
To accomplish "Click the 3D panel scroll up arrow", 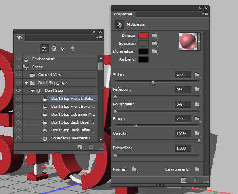I will [100, 58].
